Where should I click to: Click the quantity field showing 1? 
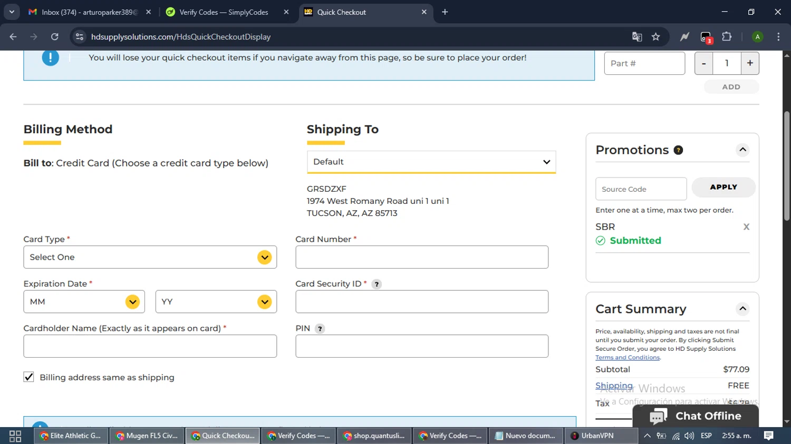(727, 63)
